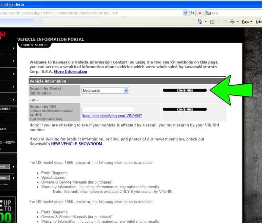Click the Read Mail envelope icon
Image resolution: width=262 pixels, height=223 pixels.
pyautogui.click(x=224, y=22)
